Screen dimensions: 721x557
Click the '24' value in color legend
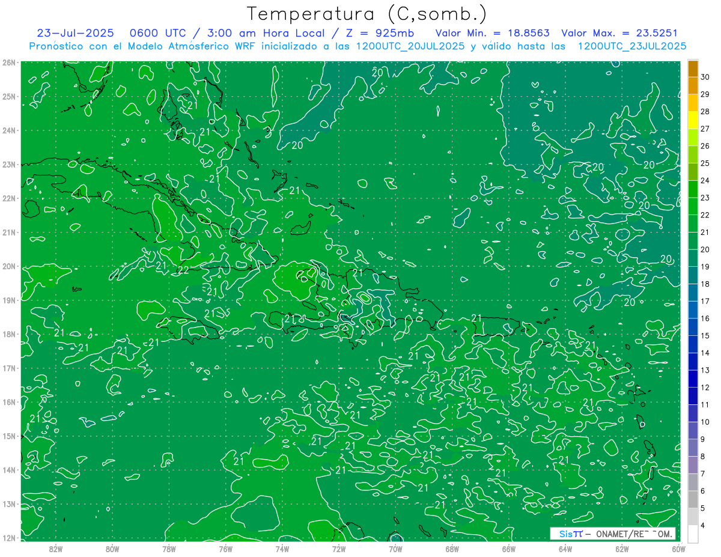[x=705, y=180]
